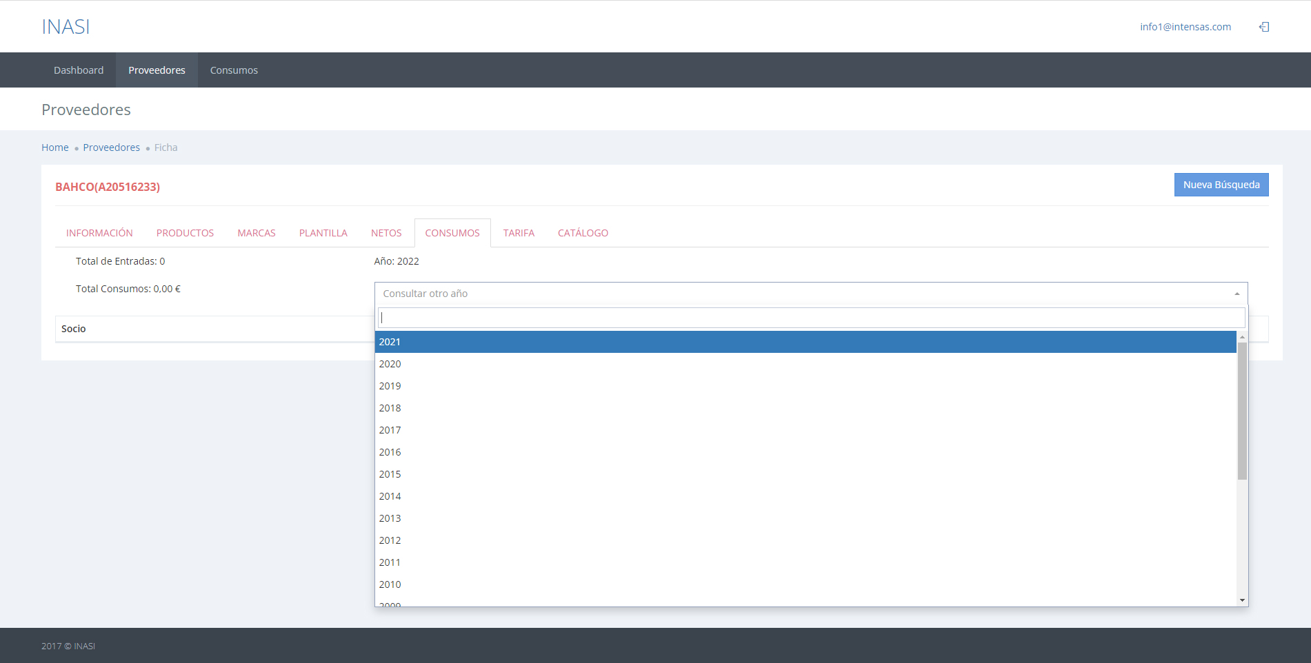This screenshot has width=1311, height=663.
Task: Switch to the INFORMACIÓN tab
Action: point(99,233)
